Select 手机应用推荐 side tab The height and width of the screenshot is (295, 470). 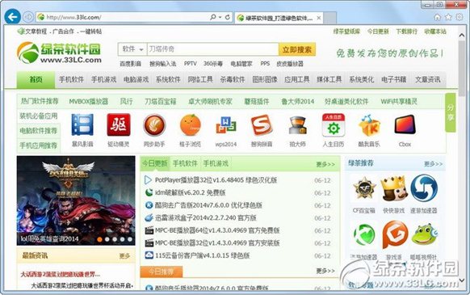click(x=39, y=145)
